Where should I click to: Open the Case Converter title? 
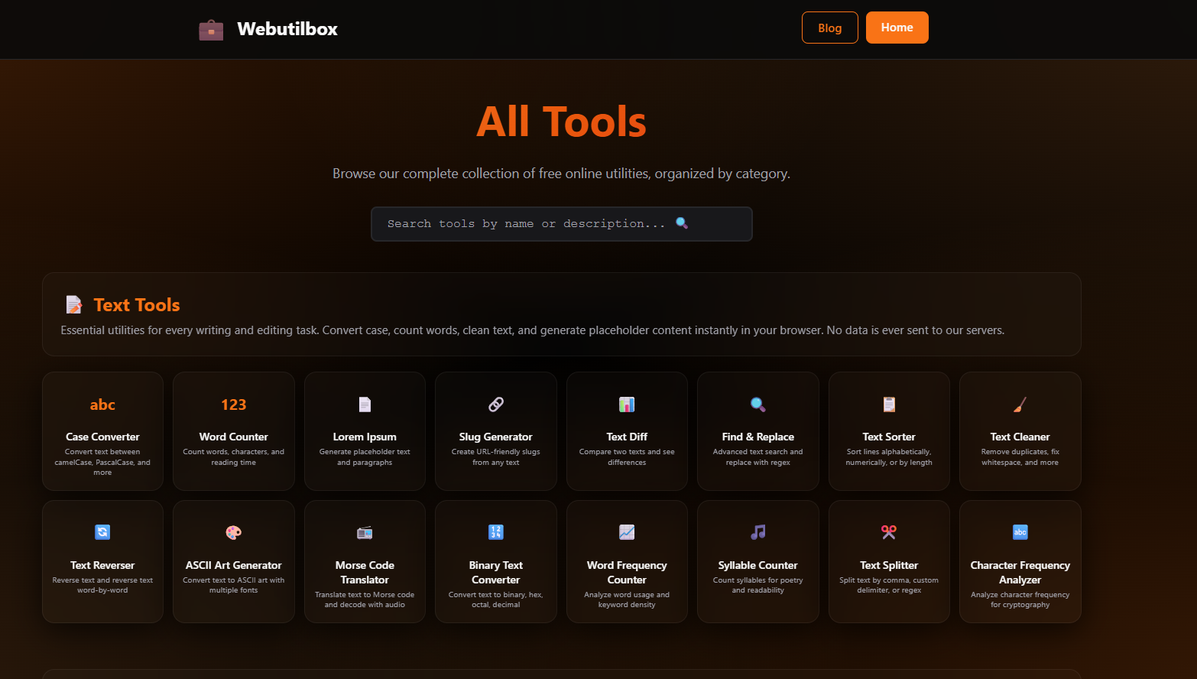[x=102, y=437]
